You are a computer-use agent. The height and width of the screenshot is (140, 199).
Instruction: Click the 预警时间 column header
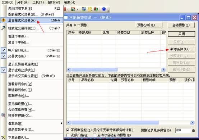click(x=154, y=80)
